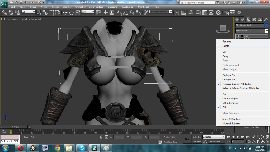Play the animation
Image resolution: width=270 pixels, height=152 pixels.
pyautogui.click(x=238, y=137)
